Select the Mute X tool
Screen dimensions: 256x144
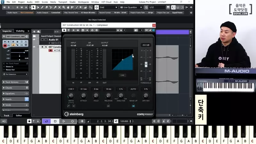[60, 7]
